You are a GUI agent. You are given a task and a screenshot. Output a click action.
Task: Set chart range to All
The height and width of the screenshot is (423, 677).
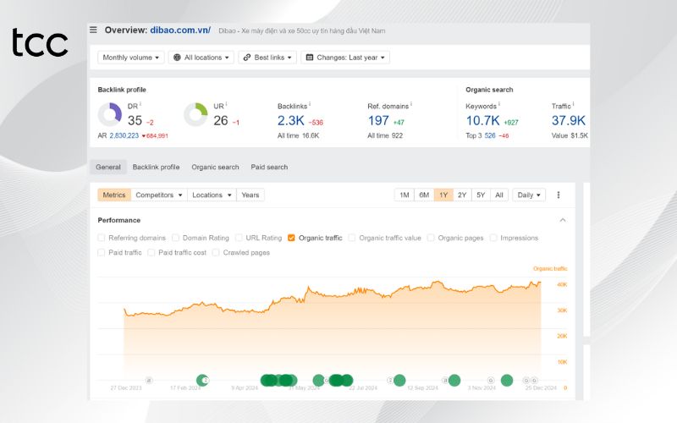coord(499,195)
